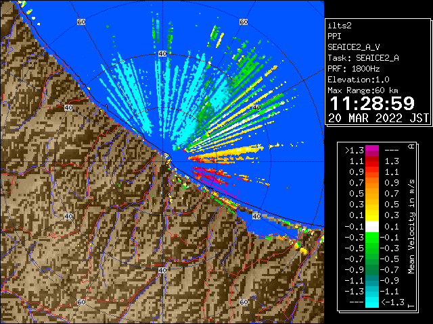433x324 pixels.
Task: Click the 'Elevation:1.0' line
Action: (359, 80)
